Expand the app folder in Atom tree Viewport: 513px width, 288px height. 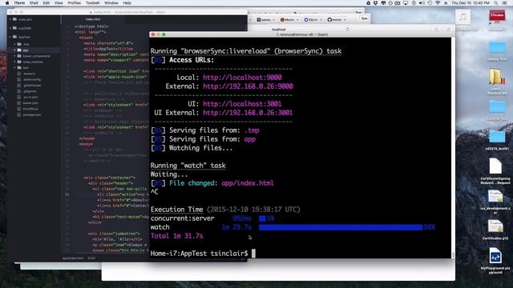click(x=14, y=50)
